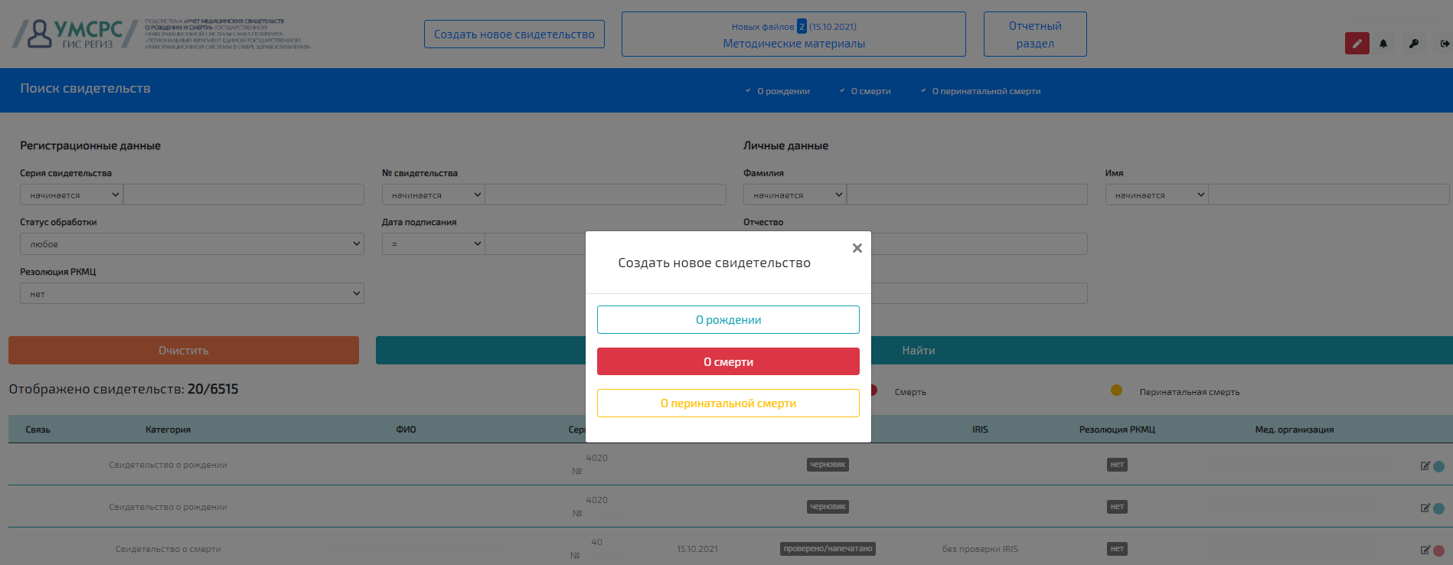Viewport: 1453px width, 565px height.
Task: Click 'Создать новое свидетельство' header button
Action: [x=514, y=34]
